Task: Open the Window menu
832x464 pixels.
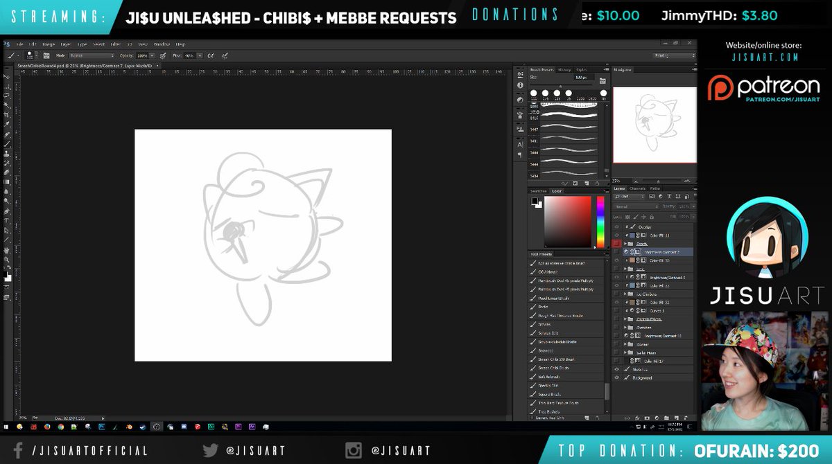Action: [x=162, y=44]
